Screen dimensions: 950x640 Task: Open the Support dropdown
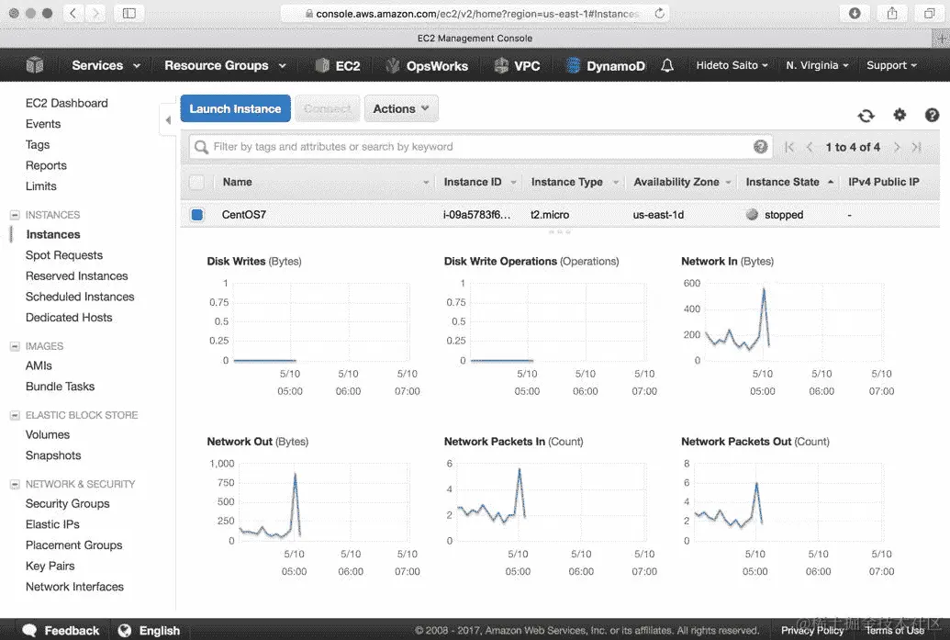point(891,65)
